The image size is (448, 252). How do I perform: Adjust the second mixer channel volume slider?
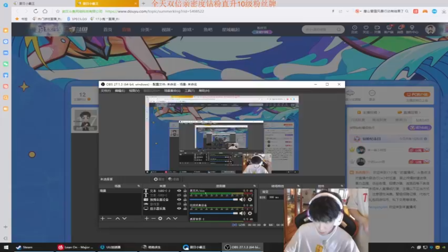214,213
